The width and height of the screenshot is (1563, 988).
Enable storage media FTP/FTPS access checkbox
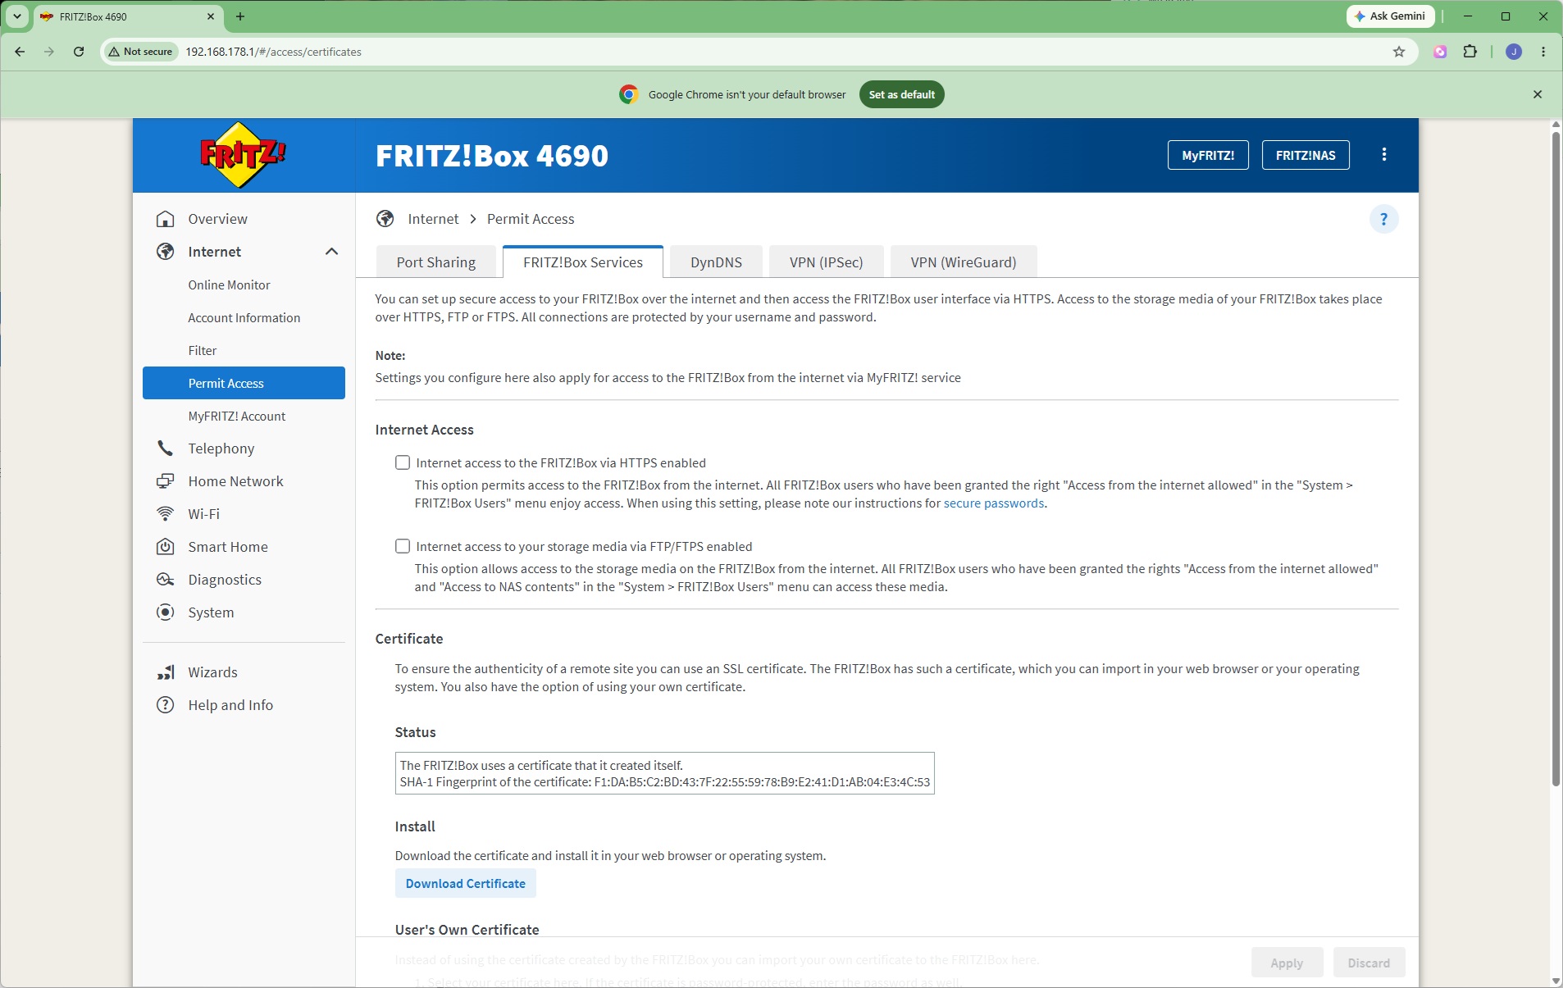pyautogui.click(x=403, y=547)
